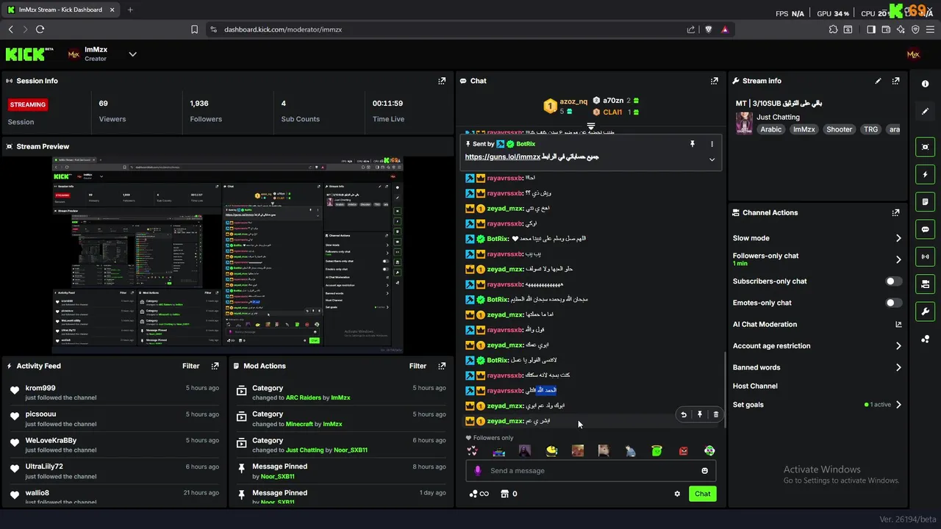Click the Stream Preview video thumbnail
941x529 pixels.
point(227,254)
